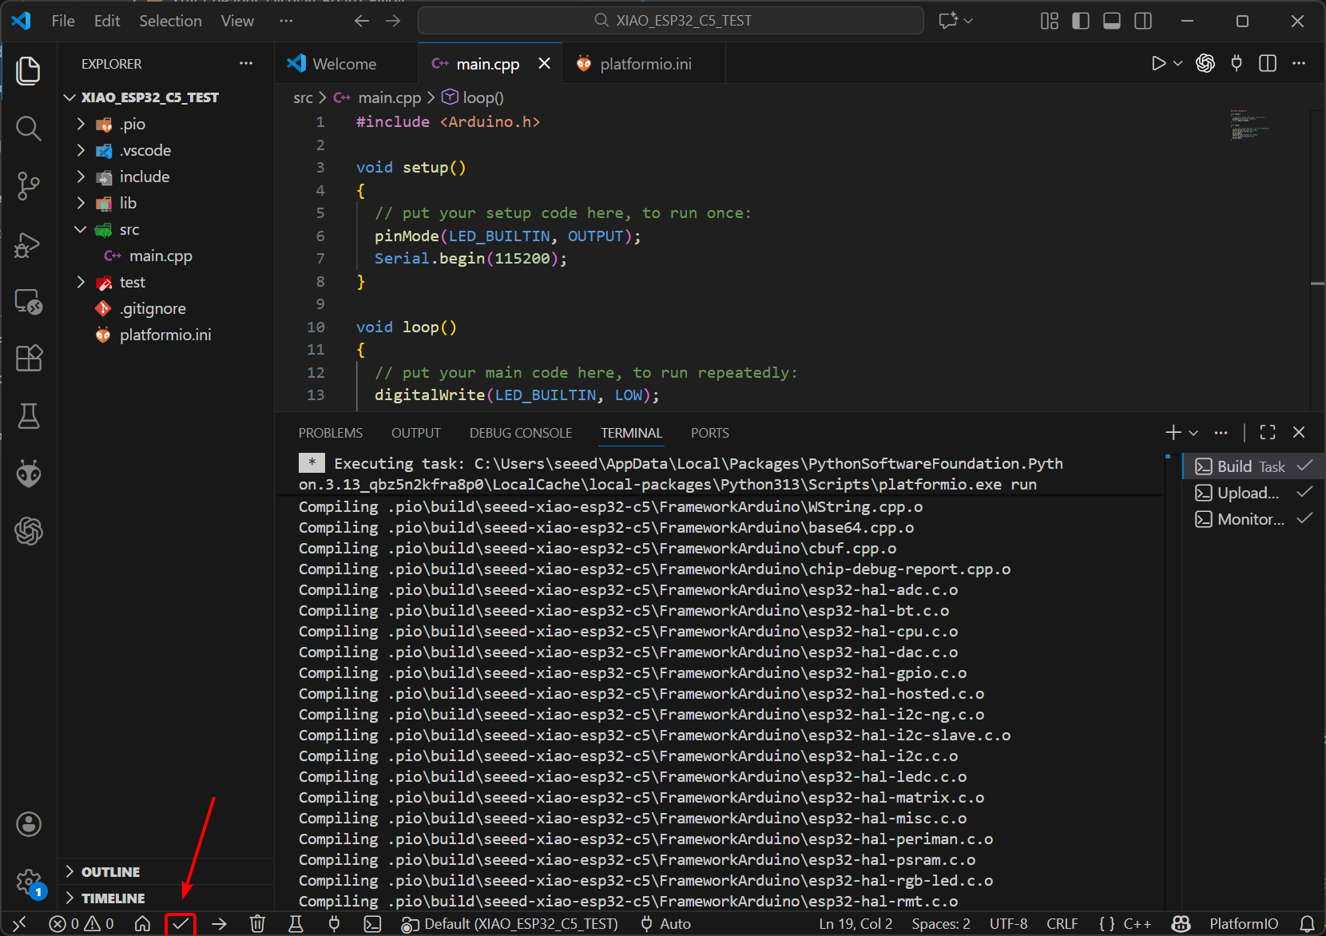
Task: Toggle the primary side bar layout button
Action: pyautogui.click(x=1080, y=21)
